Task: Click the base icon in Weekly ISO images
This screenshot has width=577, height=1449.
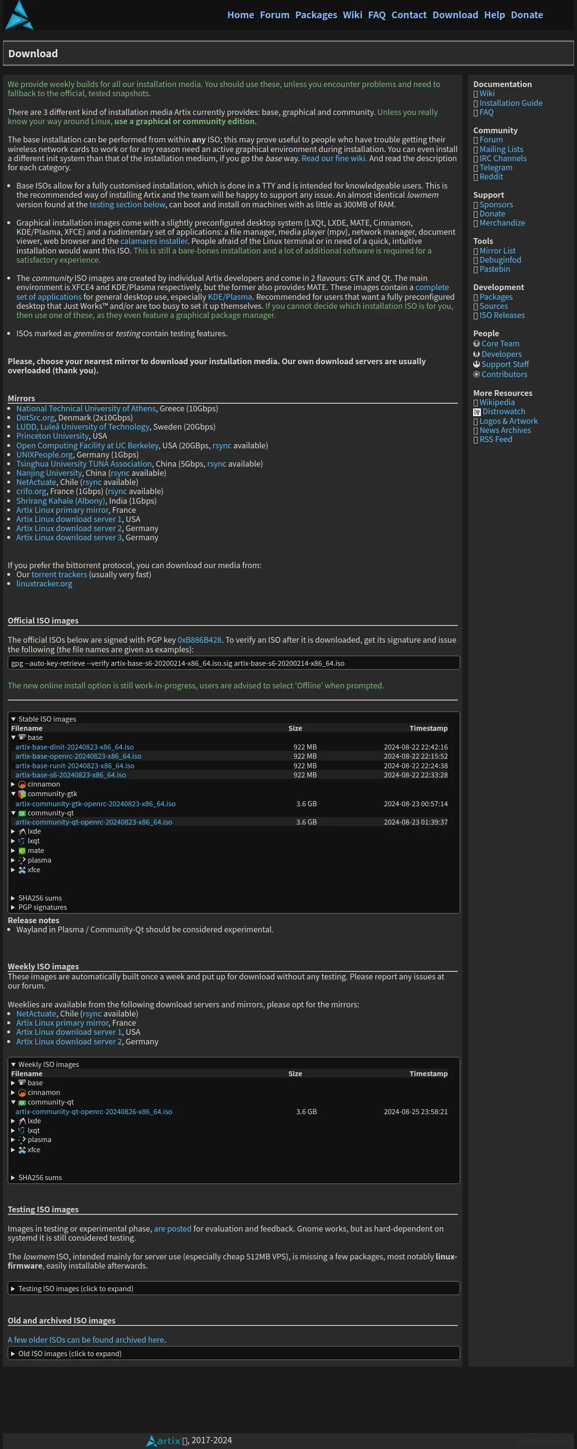Action: point(22,1083)
